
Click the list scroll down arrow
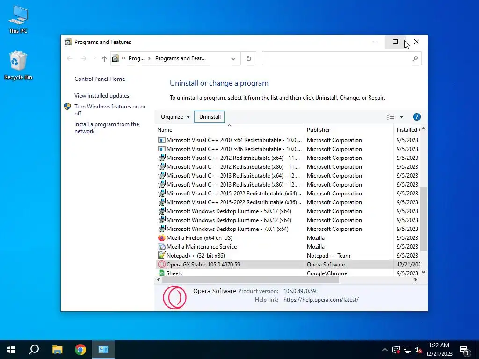pyautogui.click(x=423, y=272)
